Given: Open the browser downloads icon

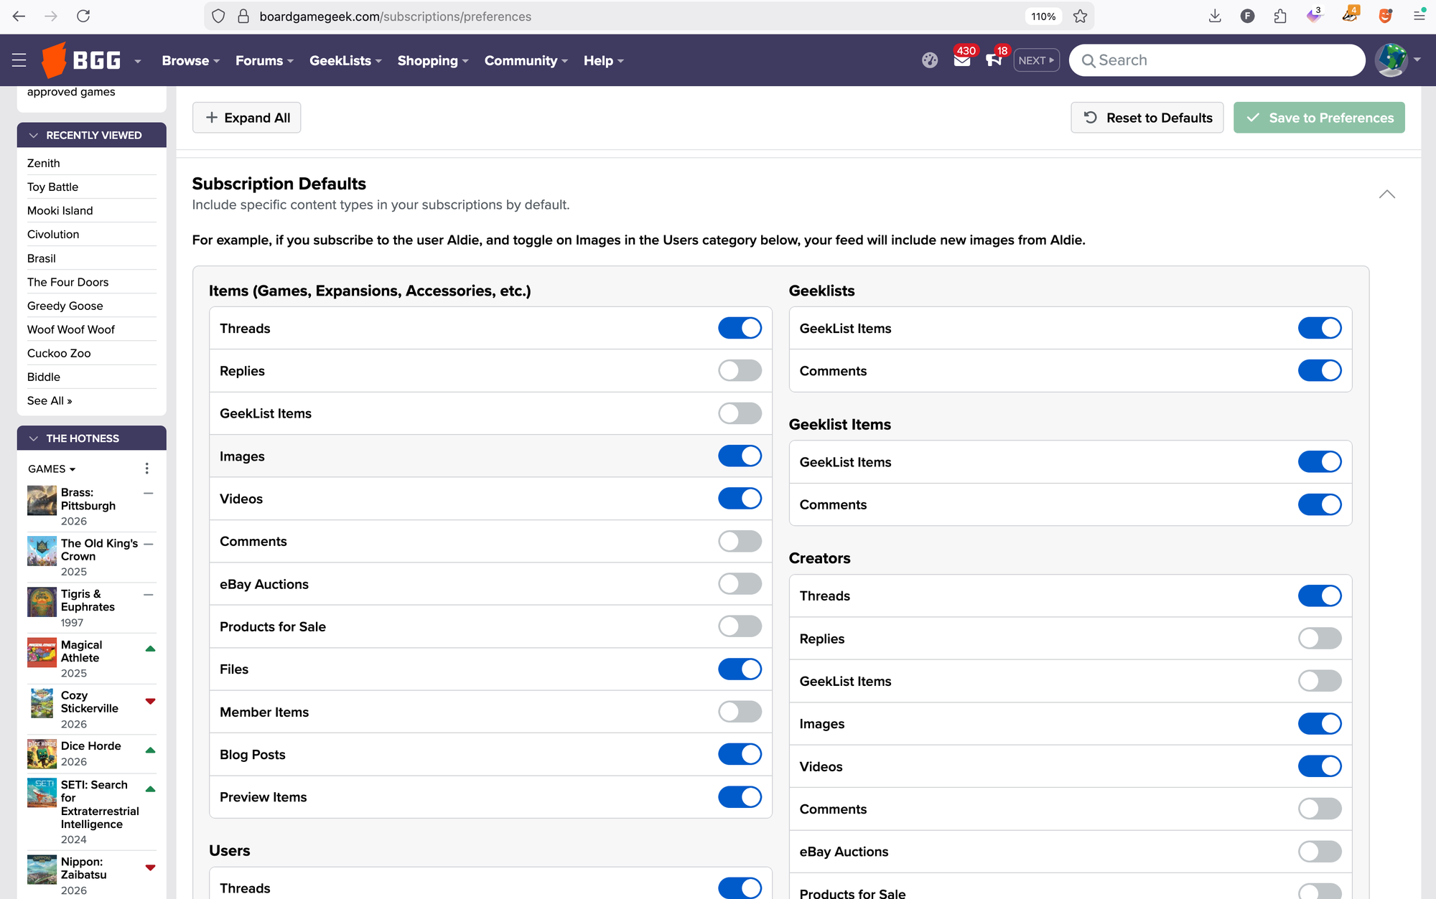Looking at the screenshot, I should (x=1215, y=15).
